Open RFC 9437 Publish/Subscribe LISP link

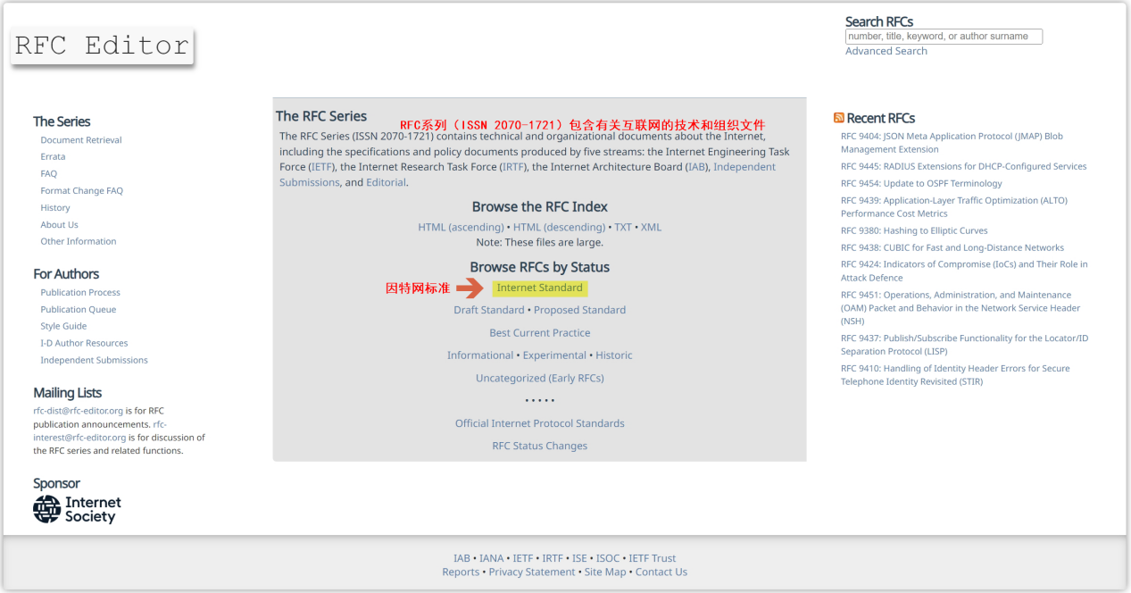pos(964,345)
